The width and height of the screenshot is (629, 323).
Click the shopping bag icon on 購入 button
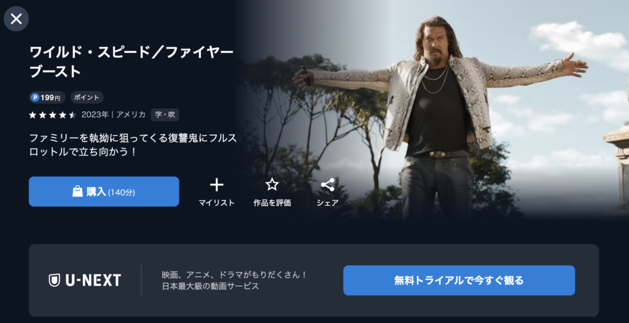[x=77, y=192]
